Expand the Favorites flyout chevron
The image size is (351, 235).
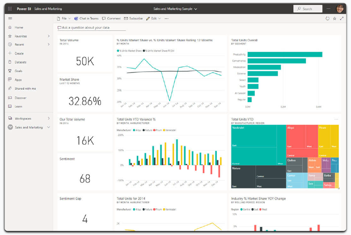[x=49, y=36]
